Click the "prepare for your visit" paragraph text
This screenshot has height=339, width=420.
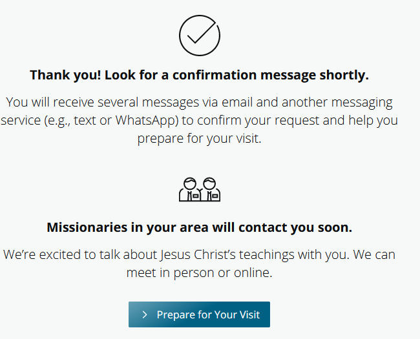(199, 138)
